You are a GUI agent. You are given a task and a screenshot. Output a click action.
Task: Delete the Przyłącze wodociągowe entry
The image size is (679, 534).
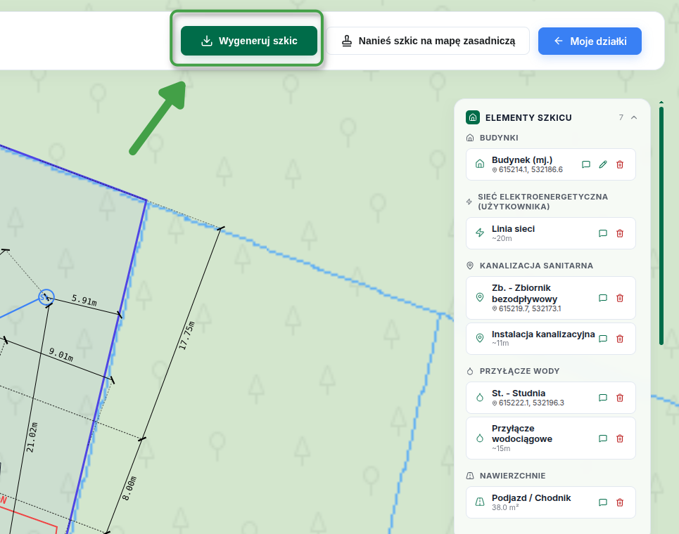pos(620,438)
